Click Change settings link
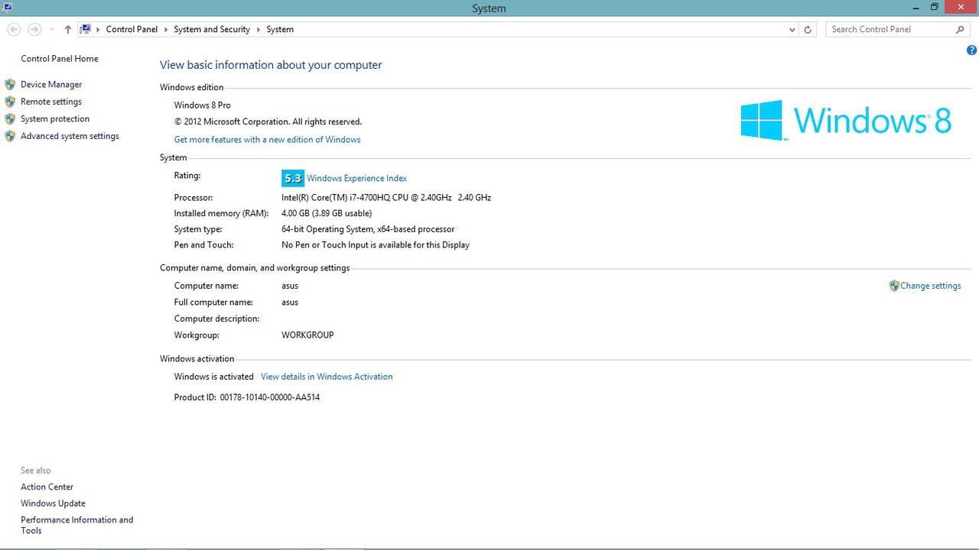 coord(931,286)
